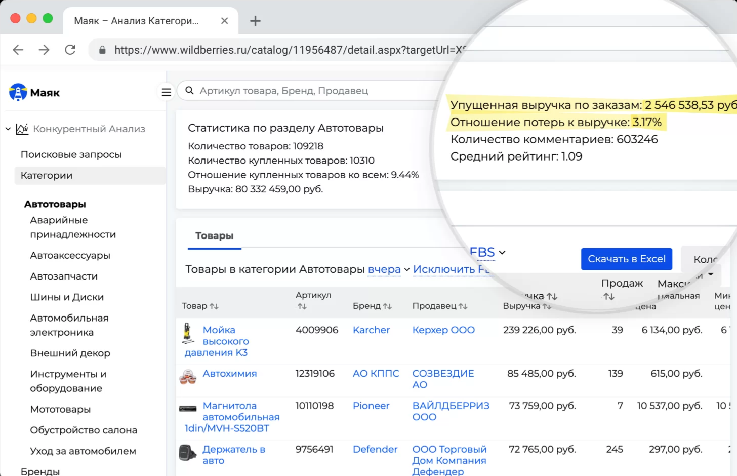Open Автозапчасти subcategory
This screenshot has height=476, width=737.
point(64,276)
